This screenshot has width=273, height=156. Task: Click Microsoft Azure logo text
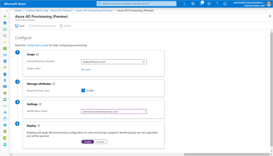coord(15,4)
